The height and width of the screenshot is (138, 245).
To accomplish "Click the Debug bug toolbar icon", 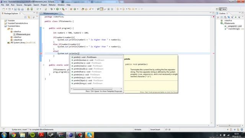I will (x=51, y=9).
